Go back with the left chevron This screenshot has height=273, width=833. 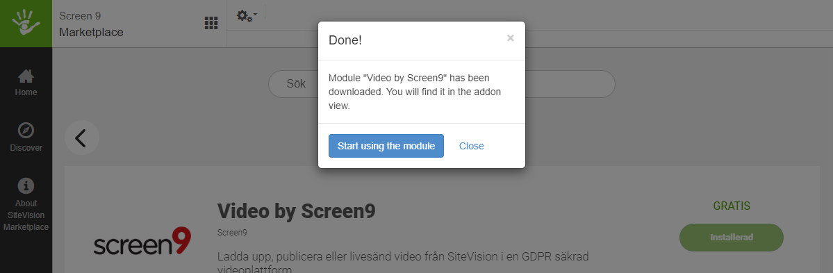[x=82, y=138]
